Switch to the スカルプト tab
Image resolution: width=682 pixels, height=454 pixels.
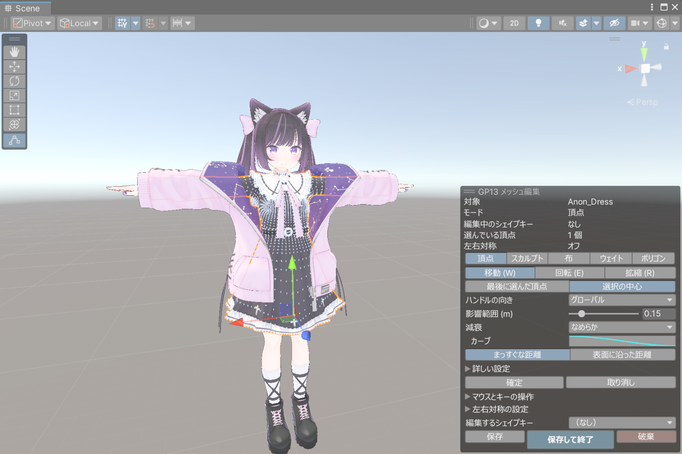(527, 258)
